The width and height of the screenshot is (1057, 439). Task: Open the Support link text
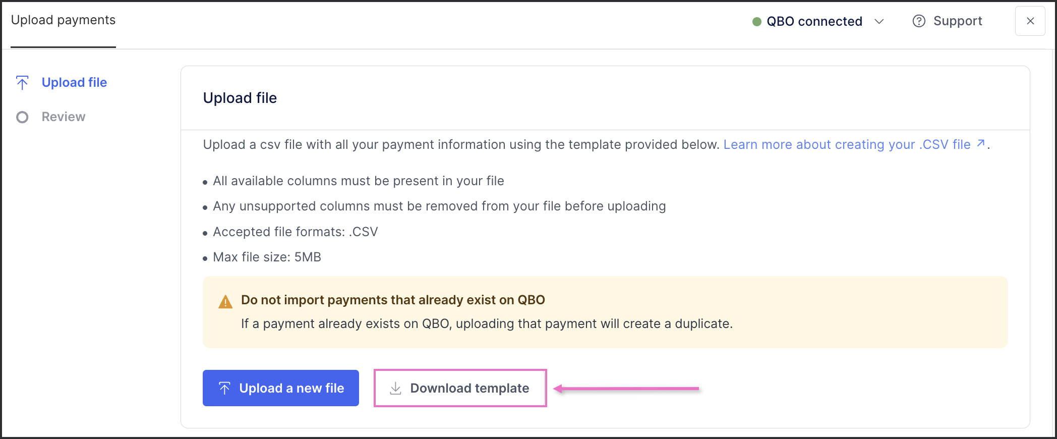pos(957,21)
